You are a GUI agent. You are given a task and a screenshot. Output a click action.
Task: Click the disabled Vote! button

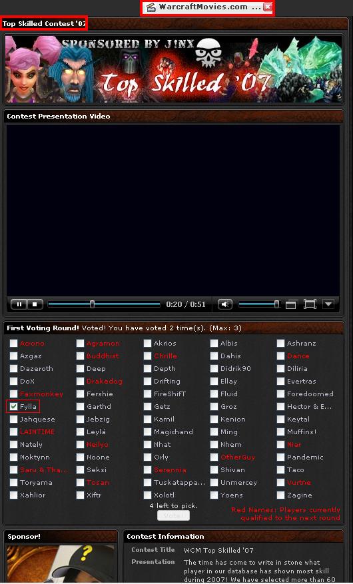point(173,516)
